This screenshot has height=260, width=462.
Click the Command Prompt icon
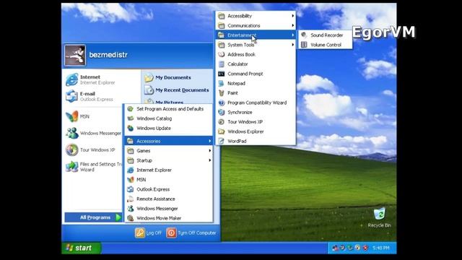222,74
